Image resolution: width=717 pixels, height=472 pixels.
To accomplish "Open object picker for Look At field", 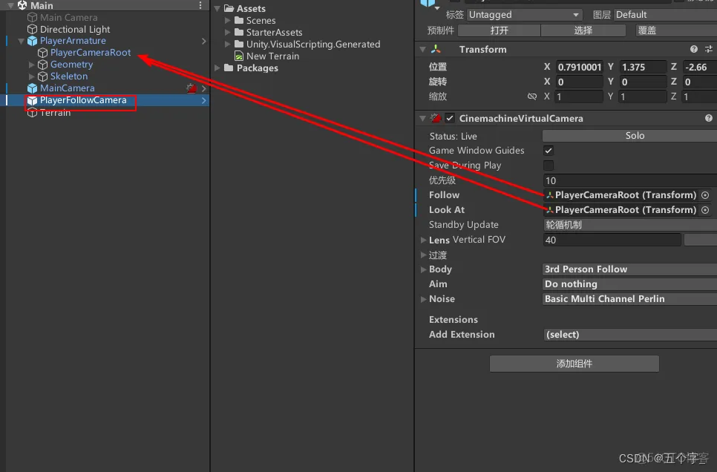I will coord(705,210).
